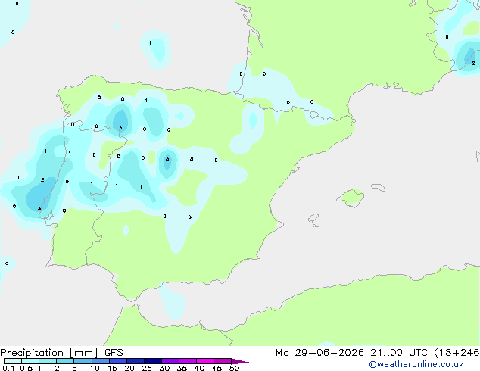Click the value 2 on the French Mediterranean coast
The image size is (480, 371).
click(473, 64)
